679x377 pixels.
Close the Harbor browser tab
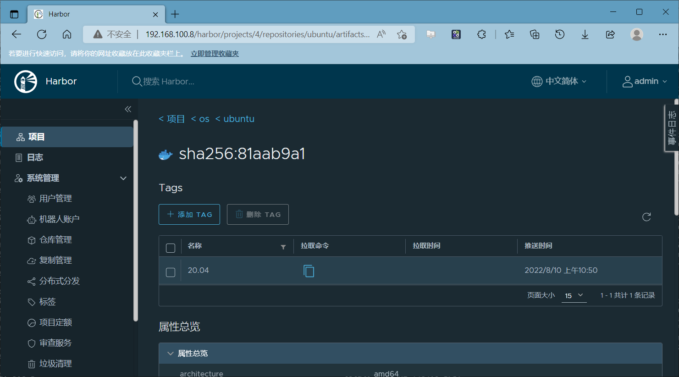[155, 14]
